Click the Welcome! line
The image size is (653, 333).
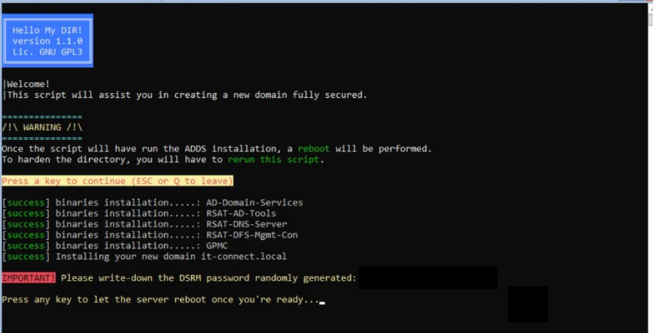coord(27,84)
